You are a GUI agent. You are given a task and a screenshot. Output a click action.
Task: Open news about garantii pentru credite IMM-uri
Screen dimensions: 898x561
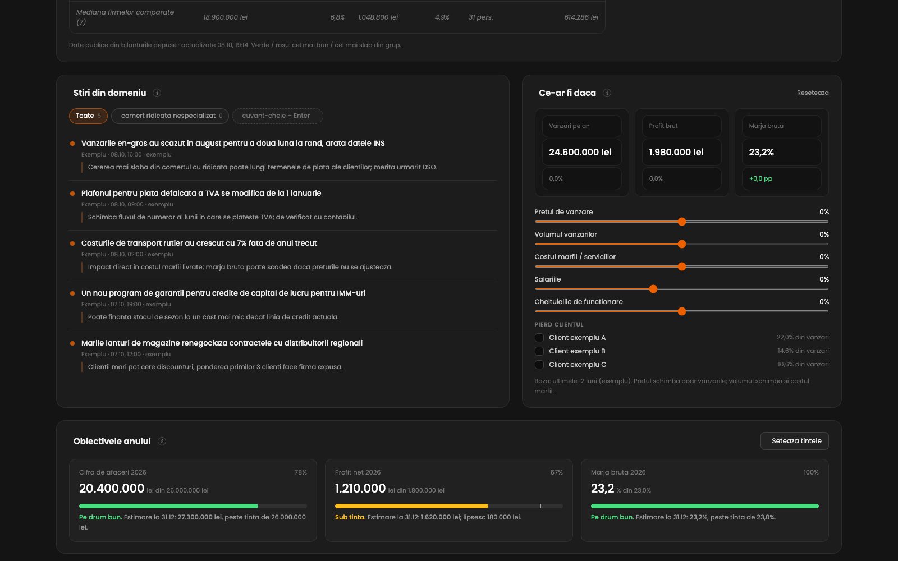point(223,293)
